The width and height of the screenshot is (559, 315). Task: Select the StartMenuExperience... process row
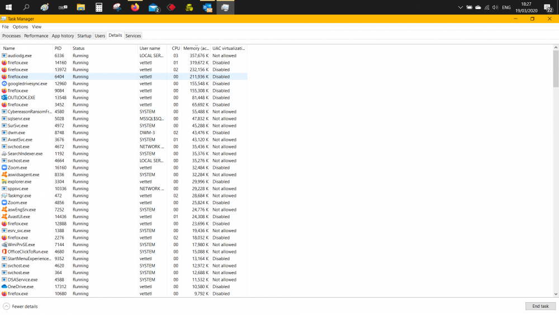coord(124,258)
